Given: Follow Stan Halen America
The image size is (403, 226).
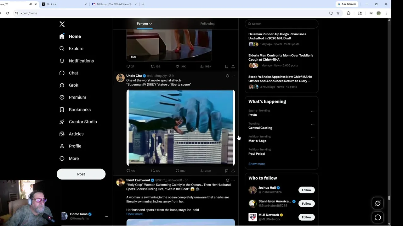Looking at the screenshot, I should (306, 204).
